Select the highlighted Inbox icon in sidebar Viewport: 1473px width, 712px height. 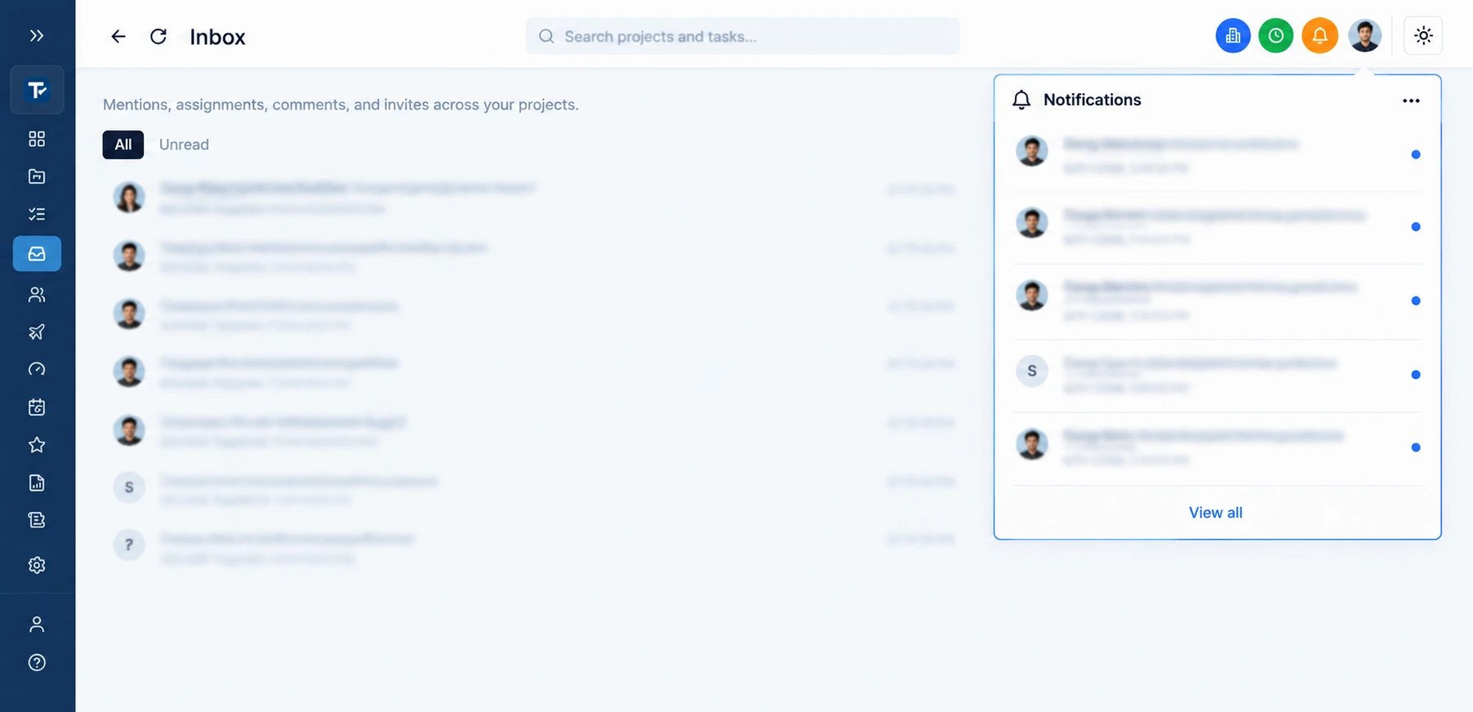37,254
